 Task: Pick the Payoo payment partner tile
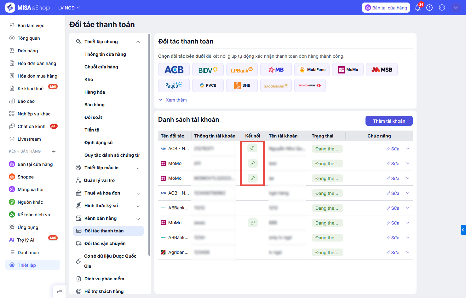(174, 85)
